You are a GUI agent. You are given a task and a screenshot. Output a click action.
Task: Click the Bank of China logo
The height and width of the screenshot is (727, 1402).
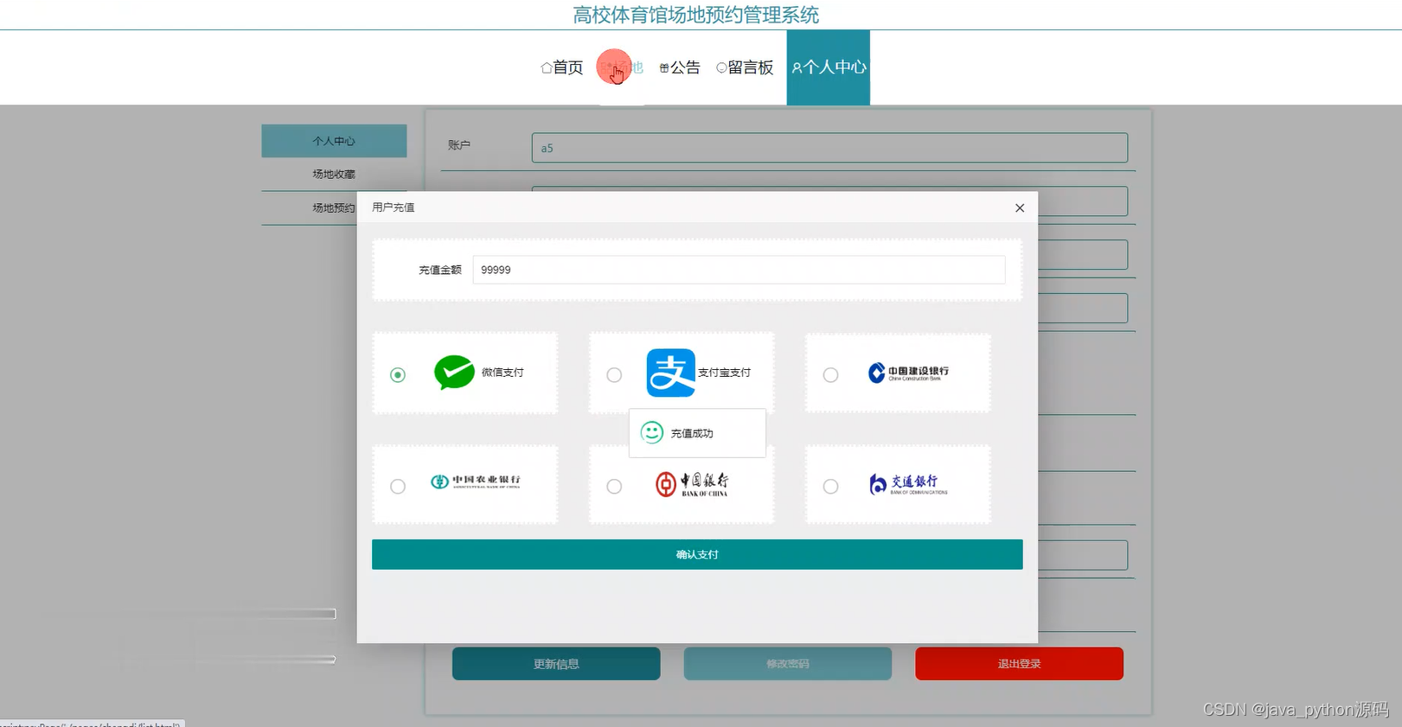click(x=692, y=484)
